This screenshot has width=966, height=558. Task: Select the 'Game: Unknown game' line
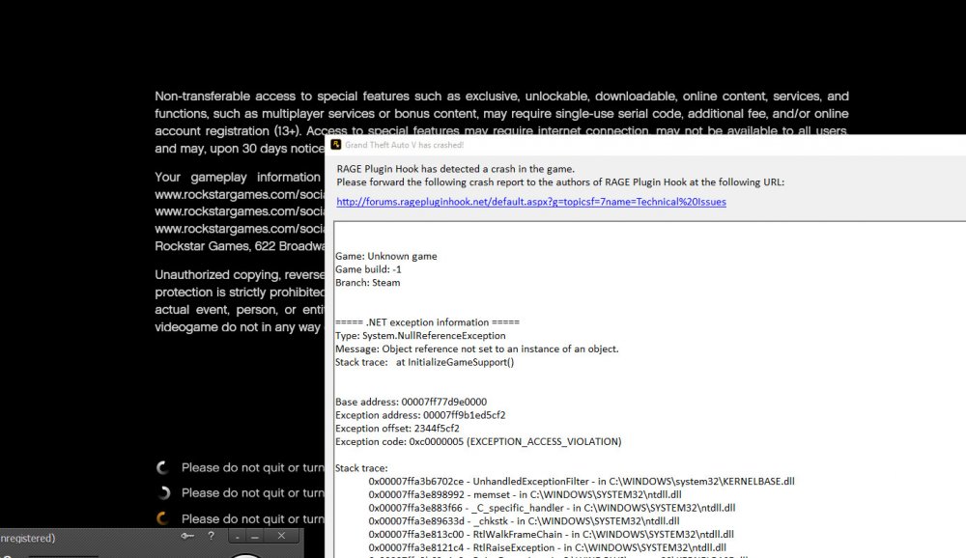pyautogui.click(x=386, y=256)
